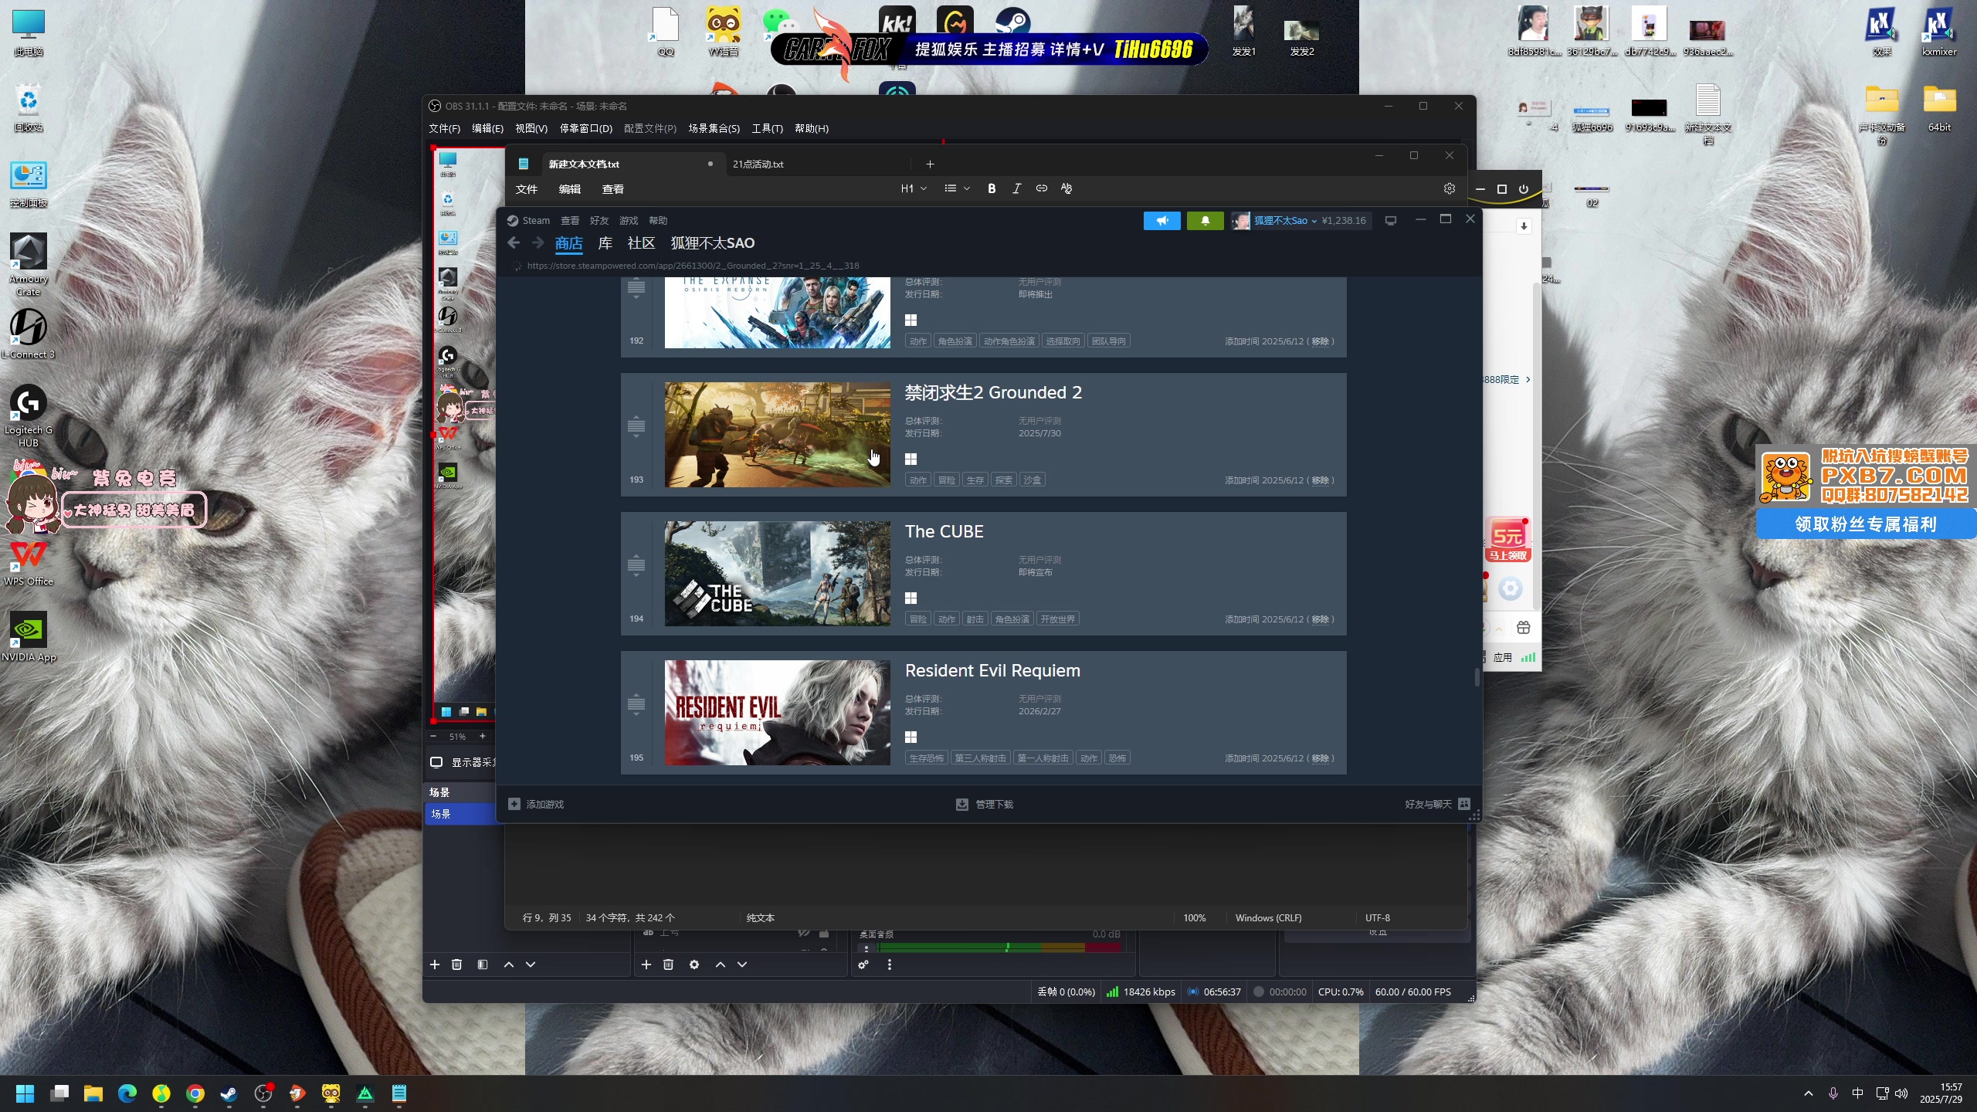The image size is (1977, 1112).
Task: Zoom in the OBS preview with plus
Action: pyautogui.click(x=483, y=736)
